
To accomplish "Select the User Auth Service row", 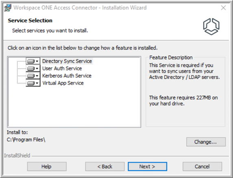I will [x=62, y=68].
